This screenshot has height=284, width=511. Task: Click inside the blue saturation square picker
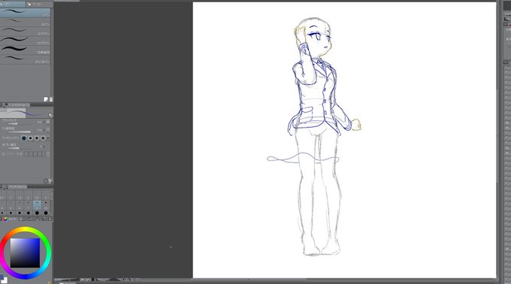pos(25,252)
